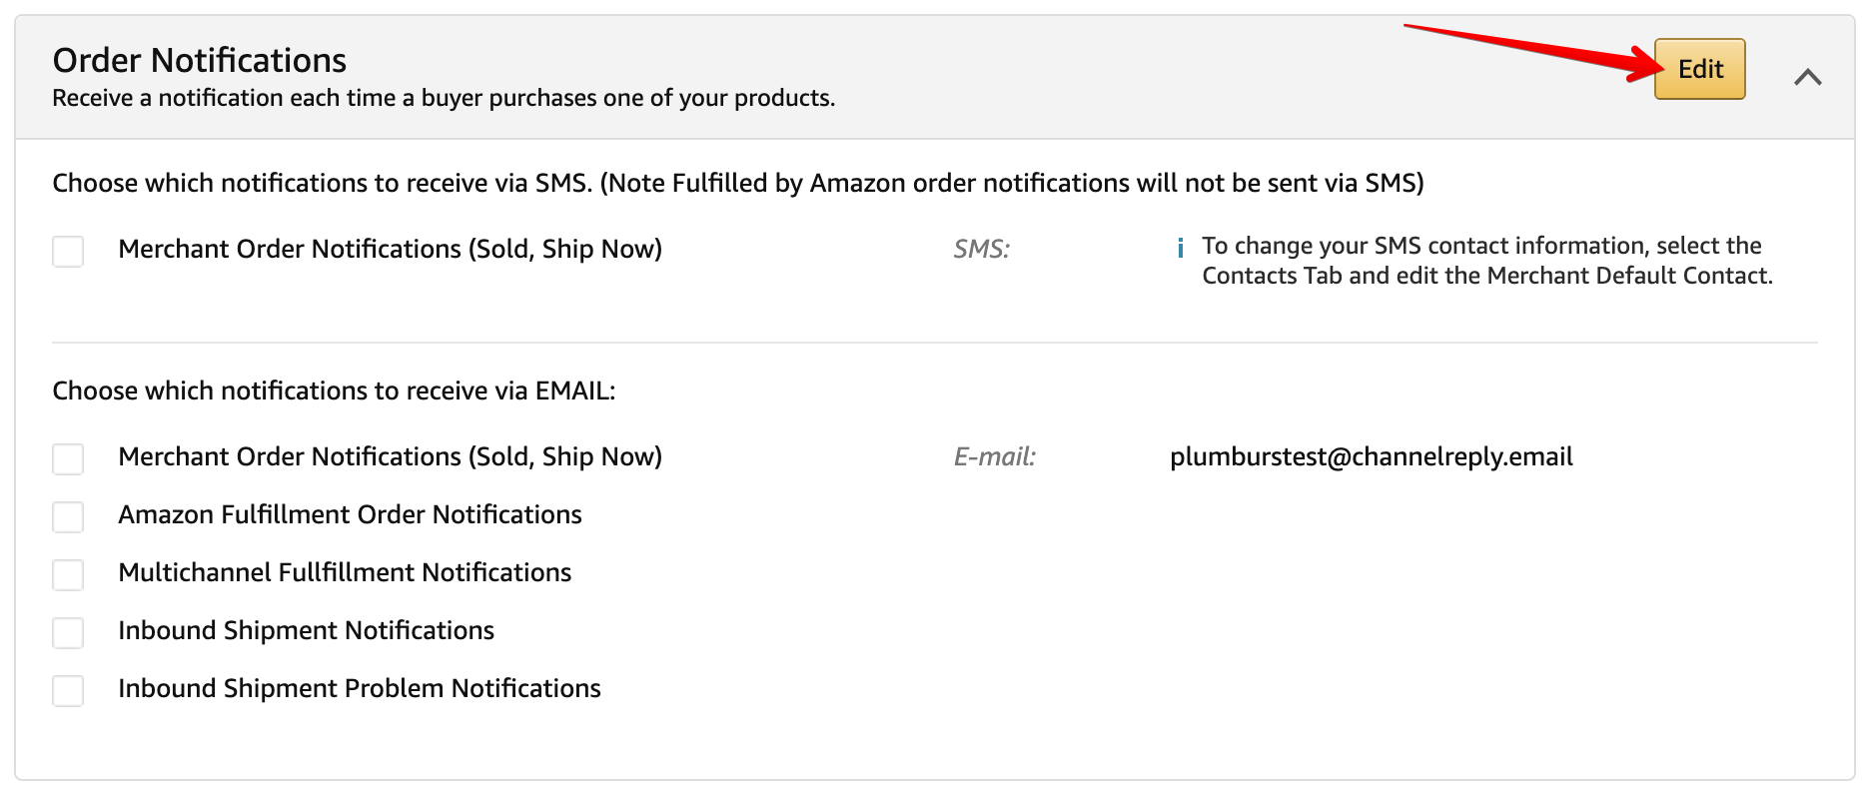Toggle Inbound Shipment Notifications checkbox
Viewport: 1870px width, 793px height.
click(68, 632)
